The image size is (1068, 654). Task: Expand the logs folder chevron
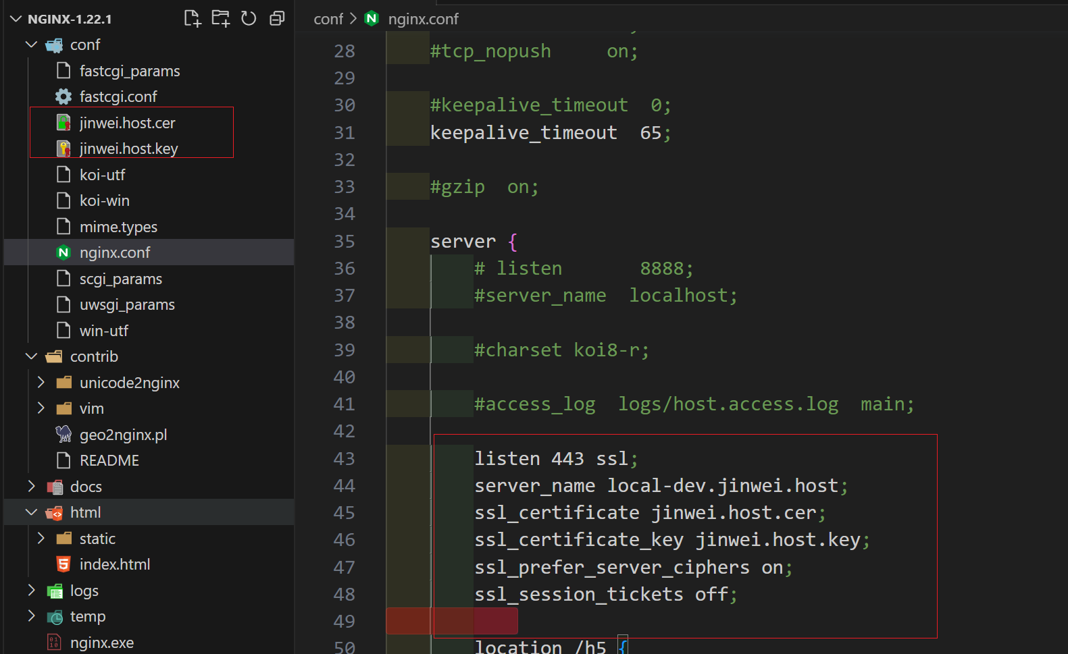[31, 590]
